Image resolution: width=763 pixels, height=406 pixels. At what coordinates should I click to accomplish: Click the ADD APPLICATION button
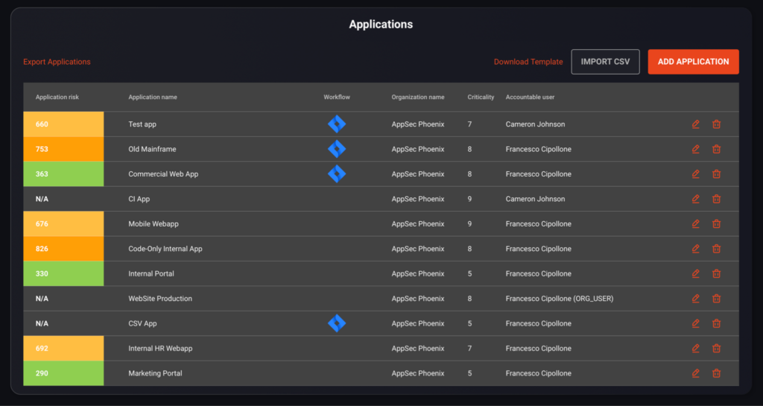(x=694, y=62)
